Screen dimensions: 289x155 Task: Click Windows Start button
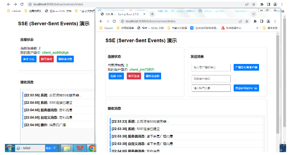click(x=9, y=148)
